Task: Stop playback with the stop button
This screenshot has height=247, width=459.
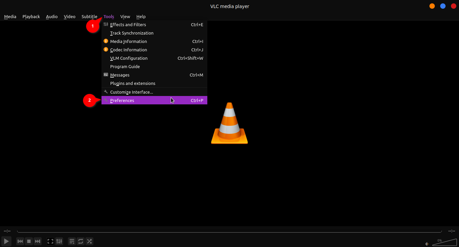Action: click(x=29, y=241)
